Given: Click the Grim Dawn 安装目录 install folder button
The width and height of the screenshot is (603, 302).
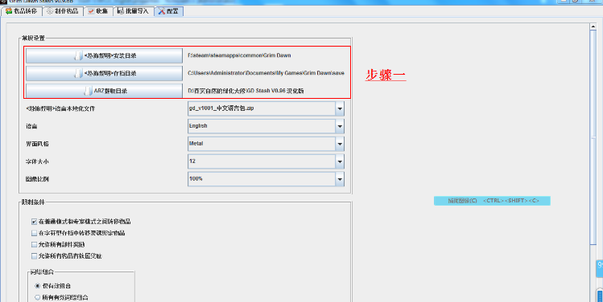Looking at the screenshot, I should coord(104,55).
